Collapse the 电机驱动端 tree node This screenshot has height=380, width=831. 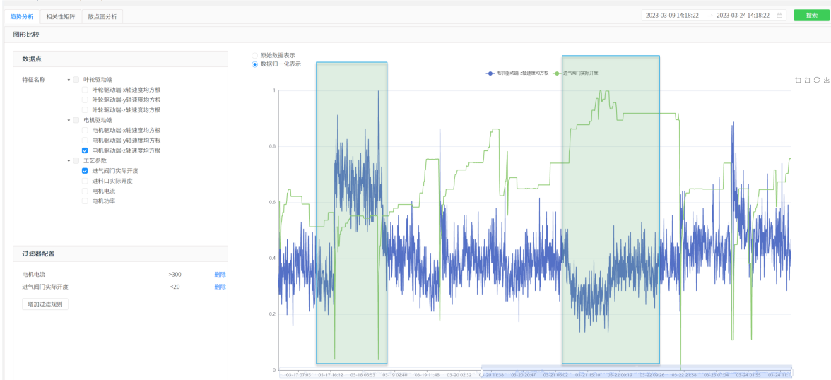pyautogui.click(x=69, y=120)
